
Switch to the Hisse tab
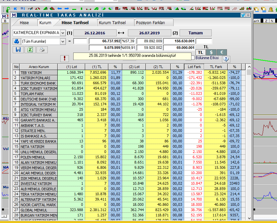point(24,23)
